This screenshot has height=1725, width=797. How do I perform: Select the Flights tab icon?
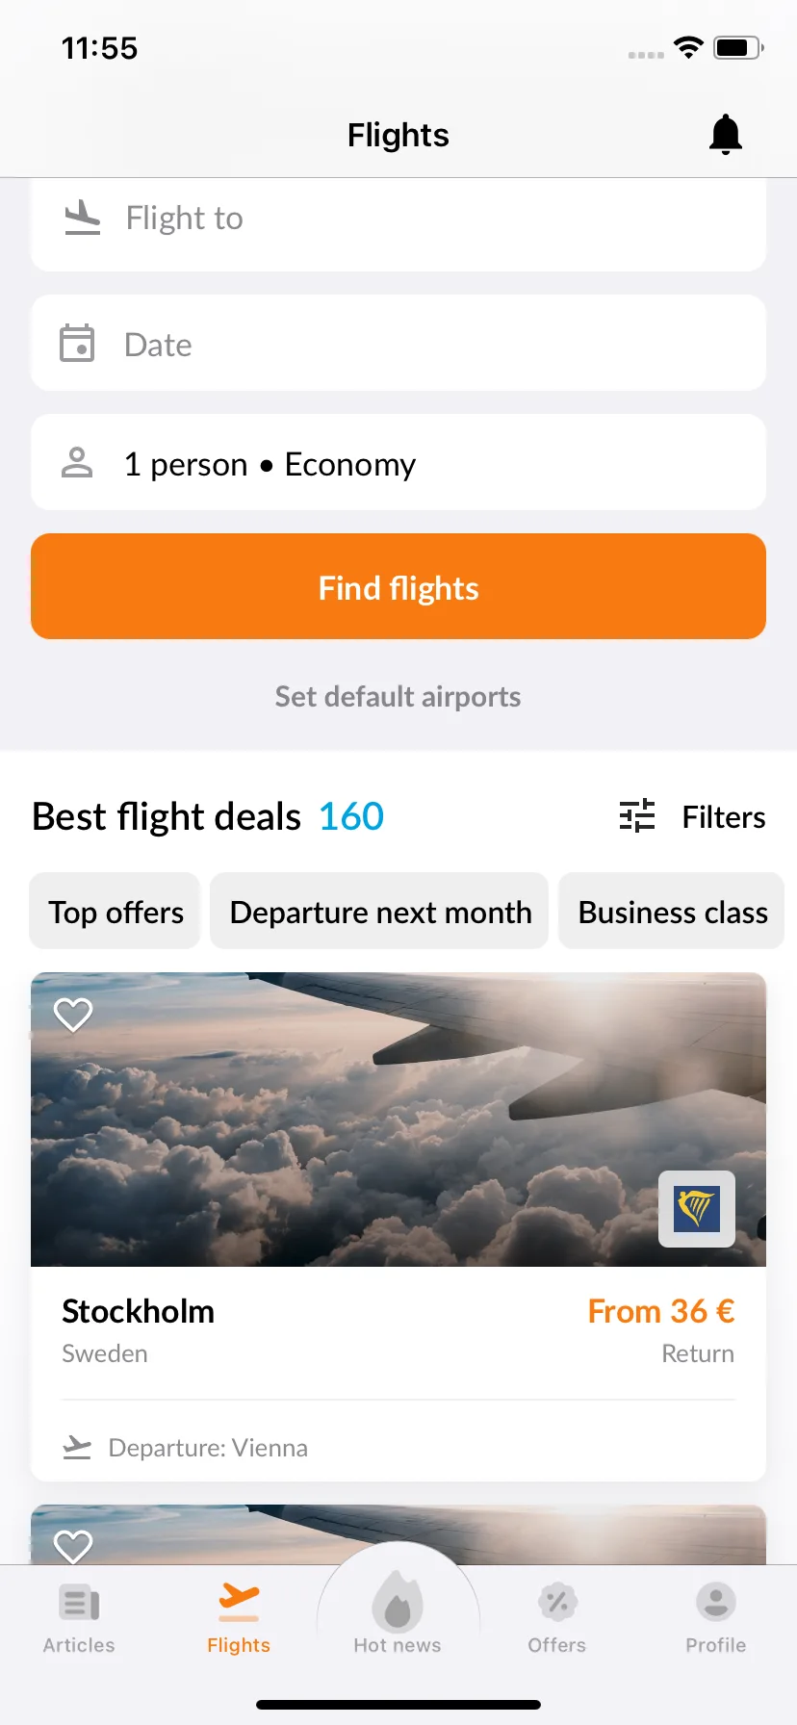pyautogui.click(x=239, y=1601)
